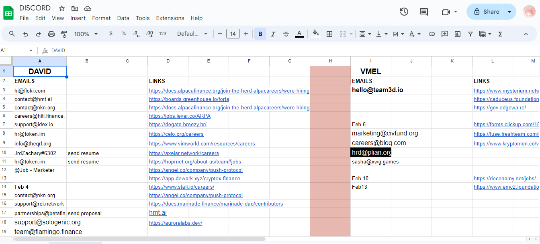
Task: Print the spreadsheet
Action: tap(51, 34)
